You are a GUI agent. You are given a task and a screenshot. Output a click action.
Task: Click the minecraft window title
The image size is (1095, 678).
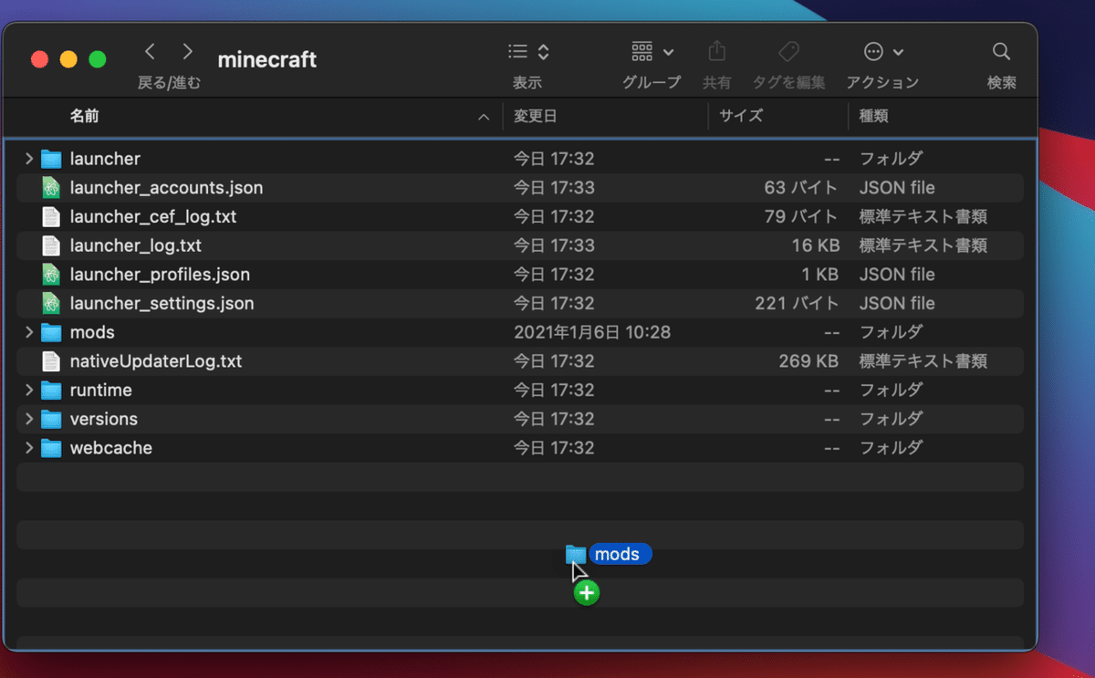pyautogui.click(x=267, y=59)
